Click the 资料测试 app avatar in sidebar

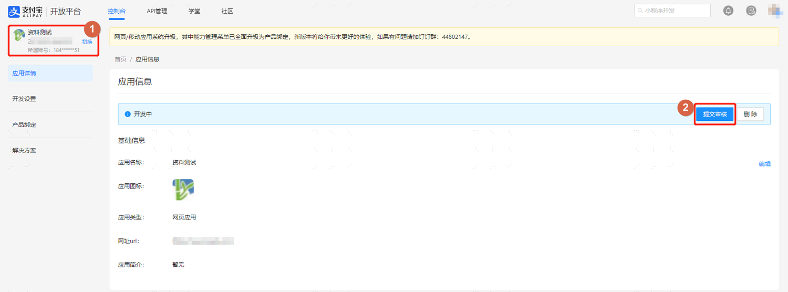click(19, 35)
